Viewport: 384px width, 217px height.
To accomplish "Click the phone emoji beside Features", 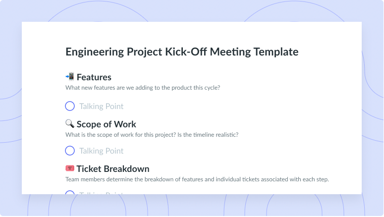I will pos(70,77).
